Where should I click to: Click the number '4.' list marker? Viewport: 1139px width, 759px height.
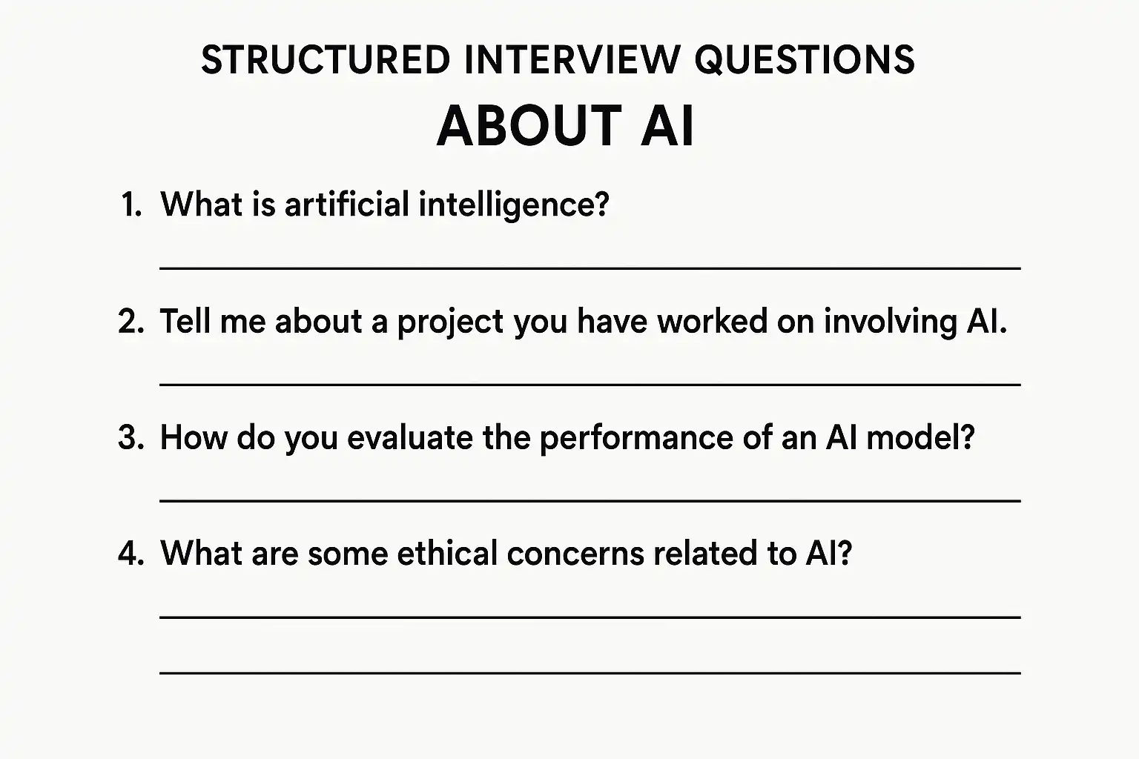(x=131, y=554)
